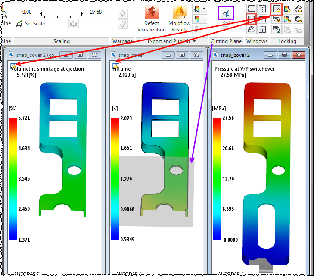The height and width of the screenshot is (277, 314).
Task: Toggle Lock Animation film padlock icon
Action: point(298,9)
